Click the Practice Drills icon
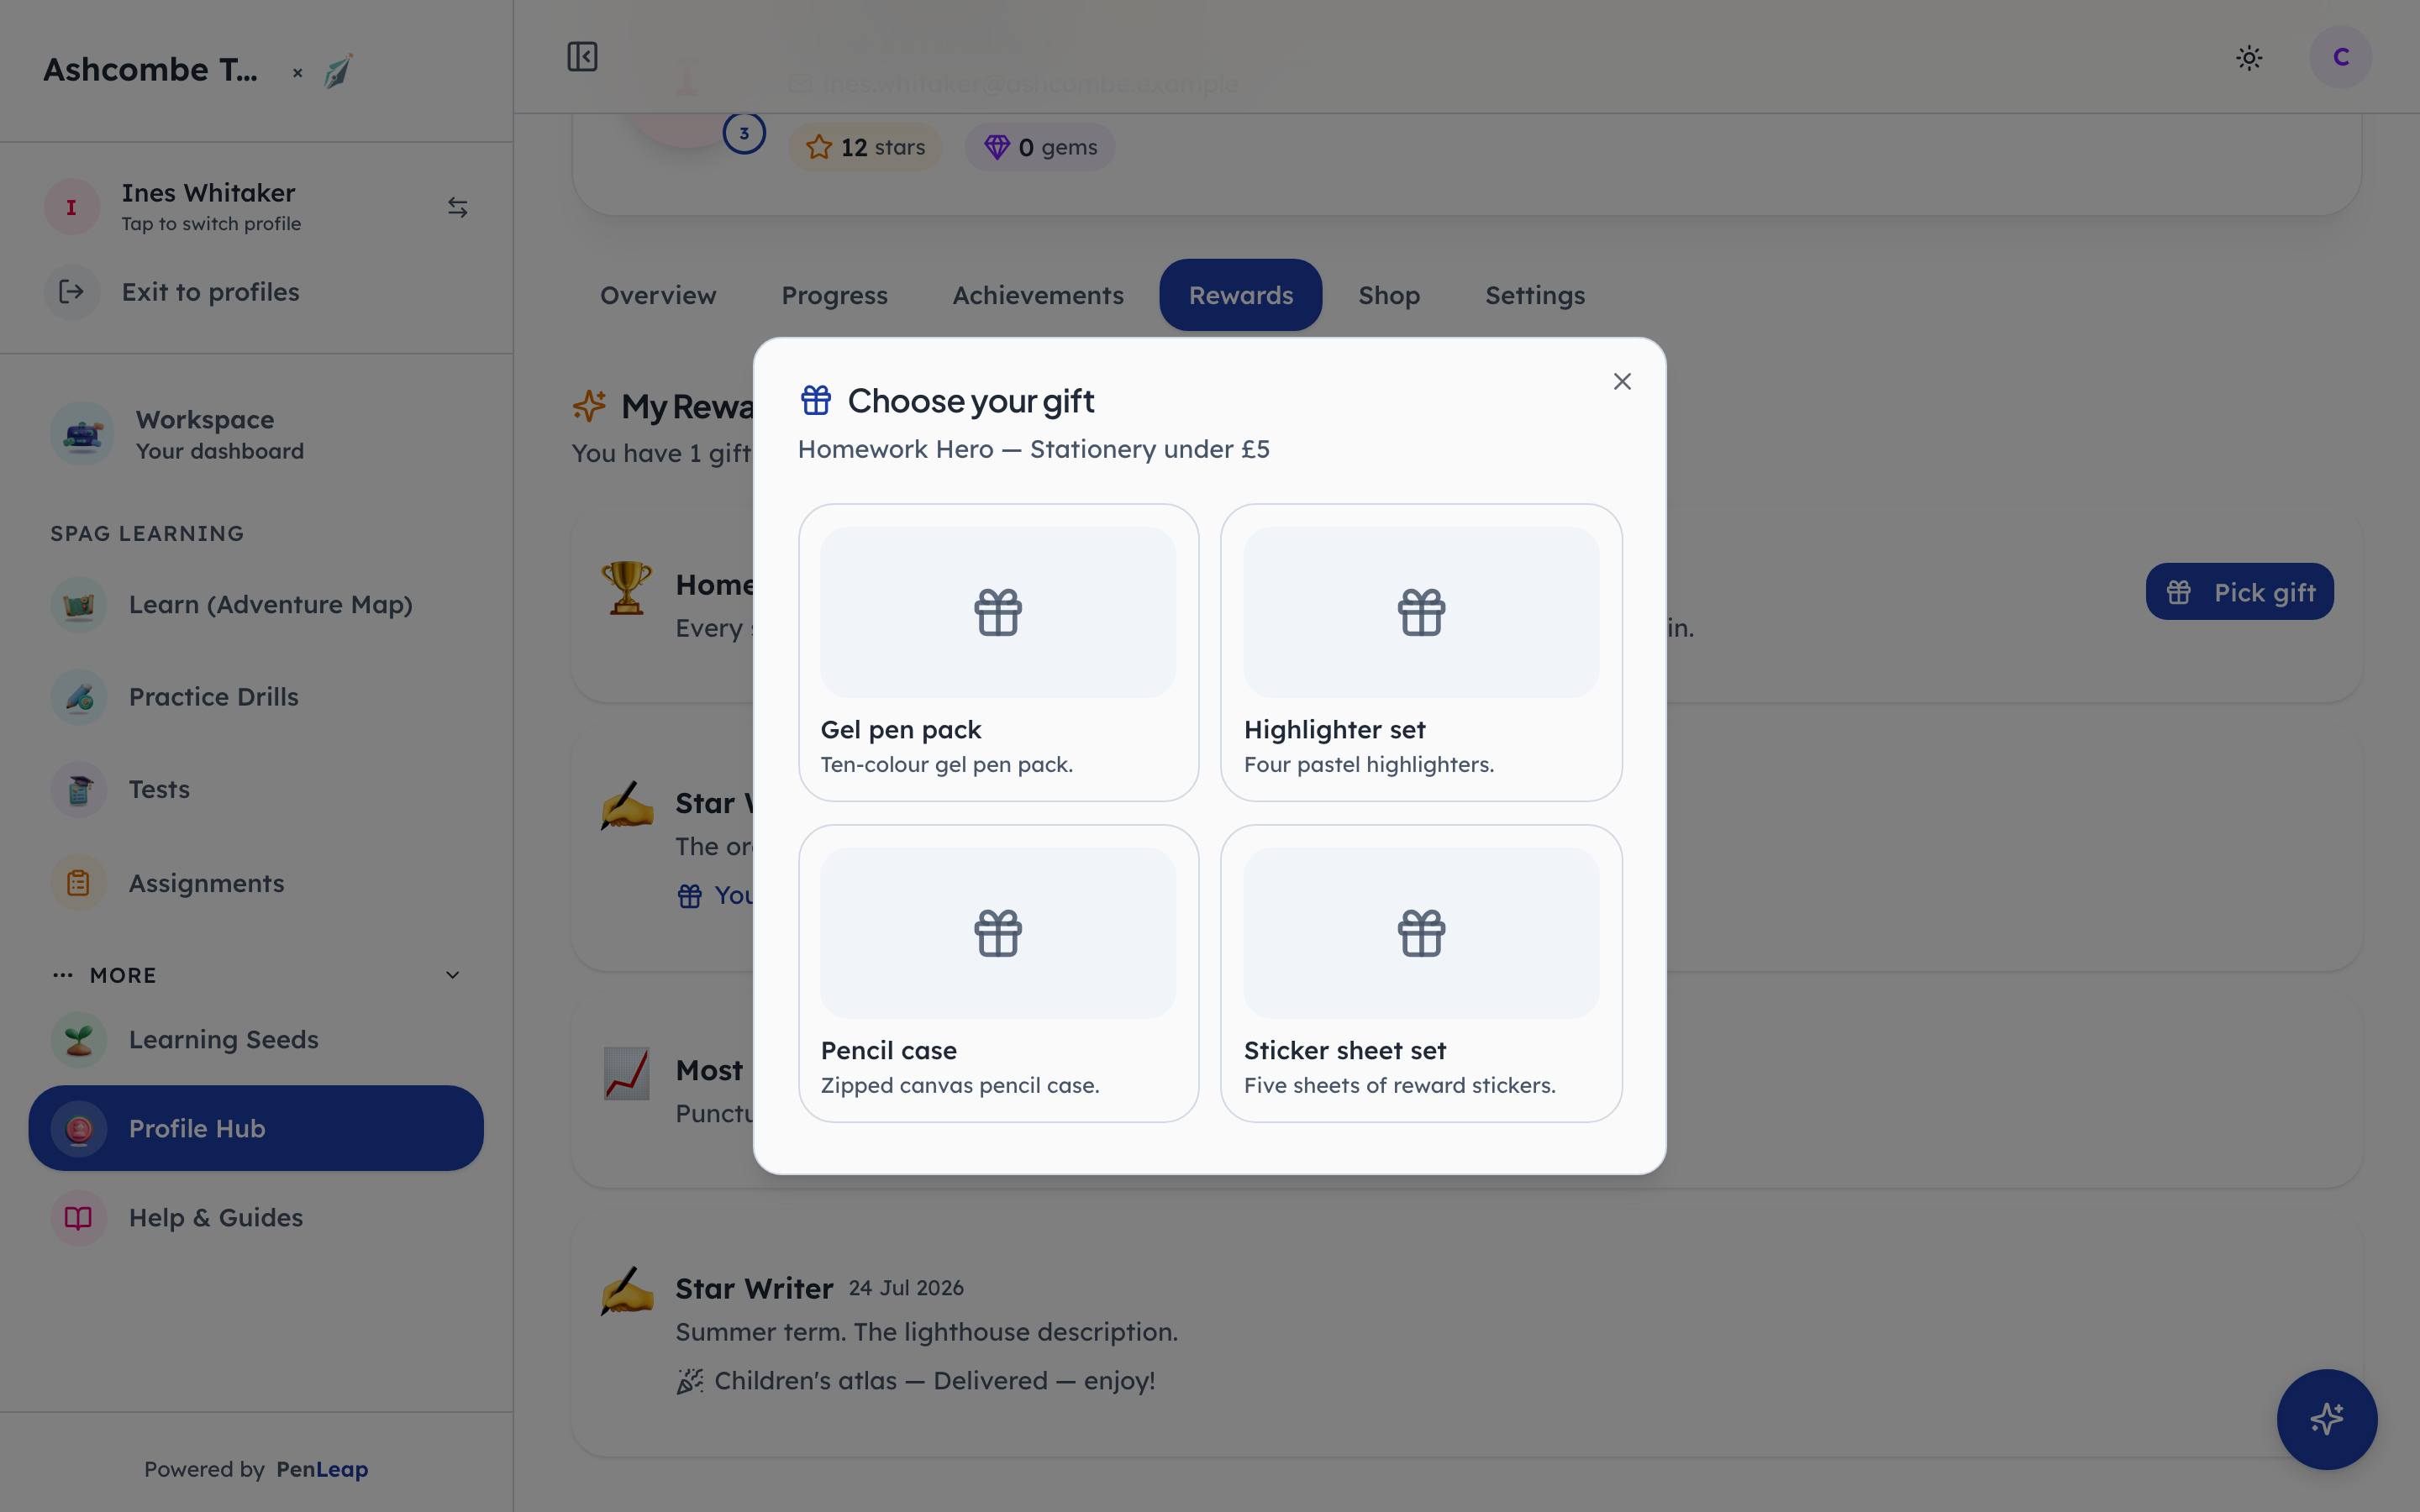Image resolution: width=2420 pixels, height=1512 pixels. coord(79,697)
